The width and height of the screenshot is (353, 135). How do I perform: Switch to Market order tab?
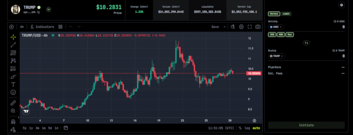click(x=274, y=14)
